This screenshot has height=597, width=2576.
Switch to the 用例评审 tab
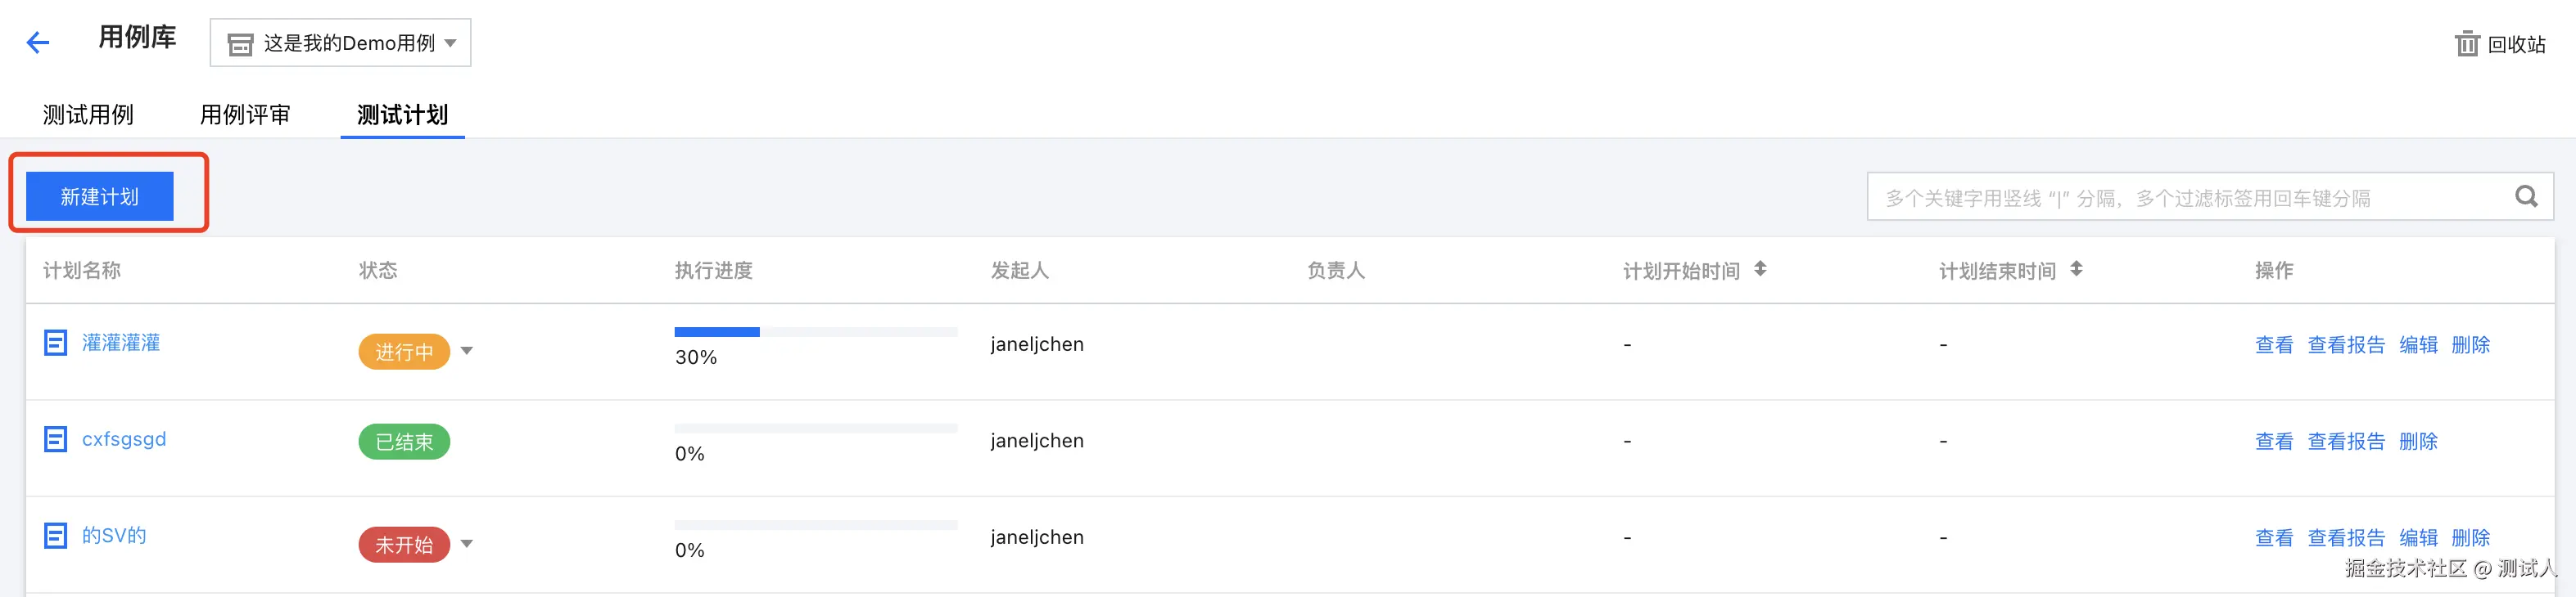click(245, 114)
